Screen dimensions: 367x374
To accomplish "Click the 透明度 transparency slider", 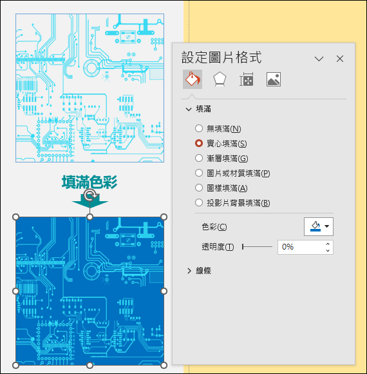I will pyautogui.click(x=257, y=246).
